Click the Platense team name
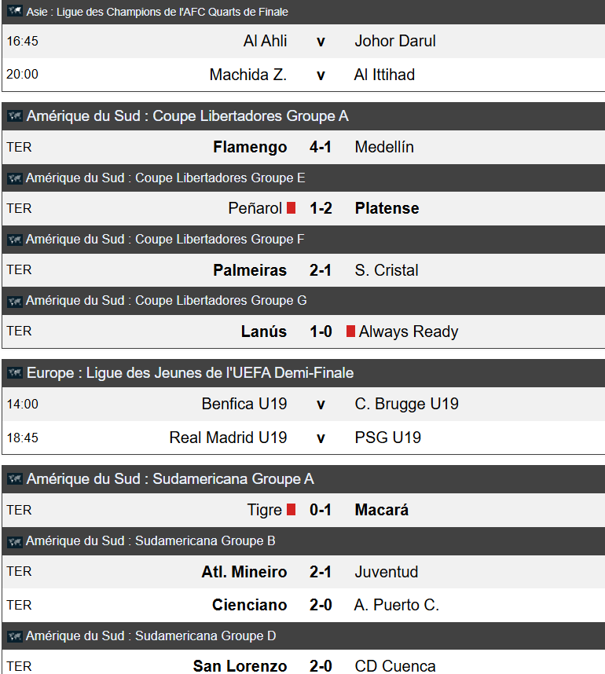Viewport: 605px width, 674px height. [x=387, y=208]
